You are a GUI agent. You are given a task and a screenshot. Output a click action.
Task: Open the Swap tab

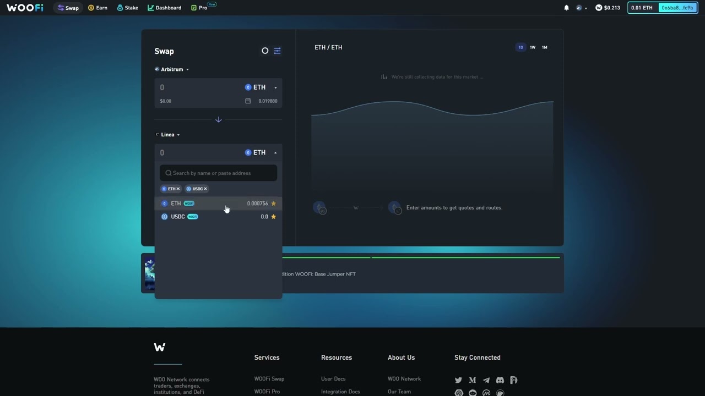[68, 8]
